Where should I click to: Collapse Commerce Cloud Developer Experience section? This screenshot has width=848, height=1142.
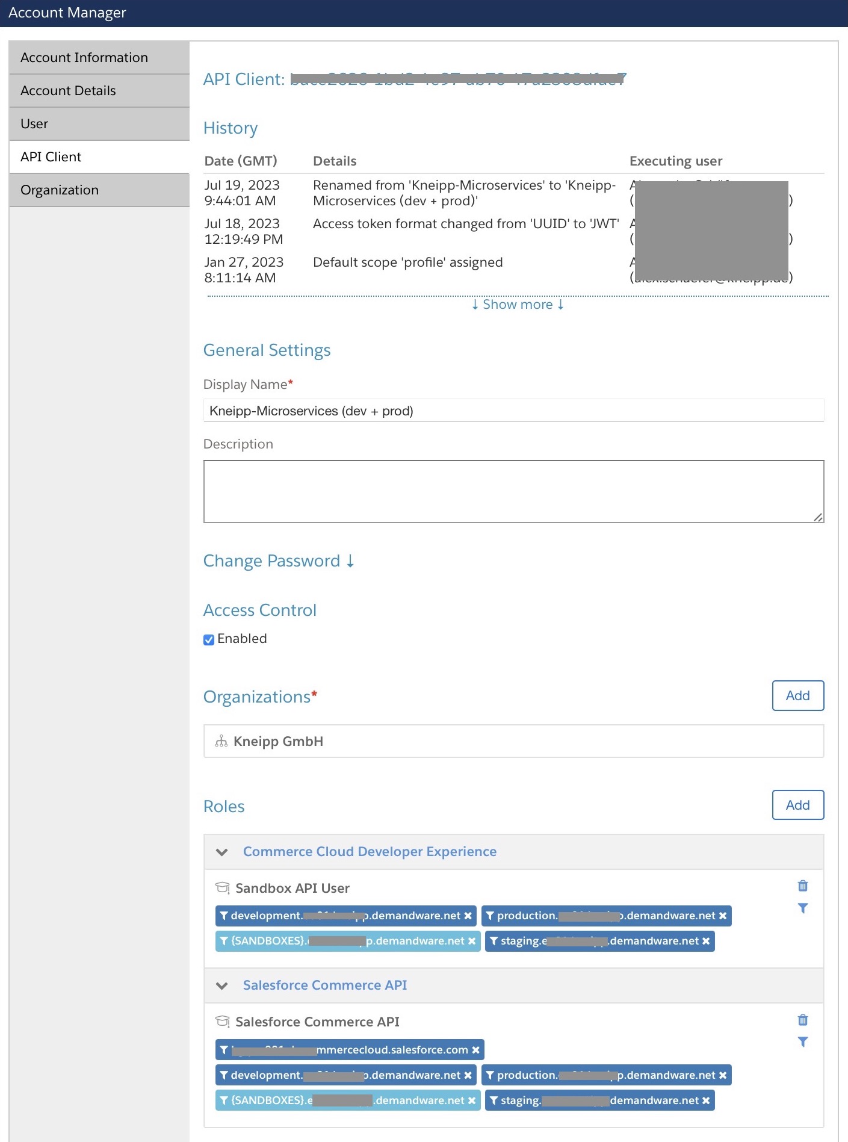222,852
